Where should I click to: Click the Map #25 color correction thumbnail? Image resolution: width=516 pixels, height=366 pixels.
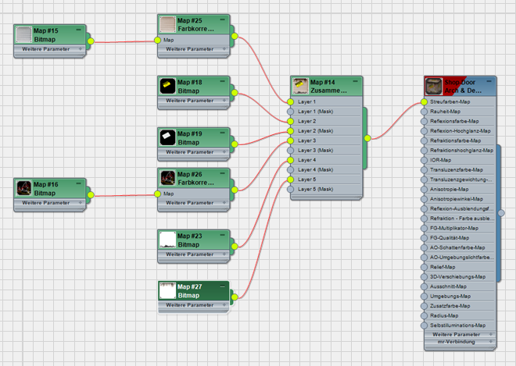167,25
